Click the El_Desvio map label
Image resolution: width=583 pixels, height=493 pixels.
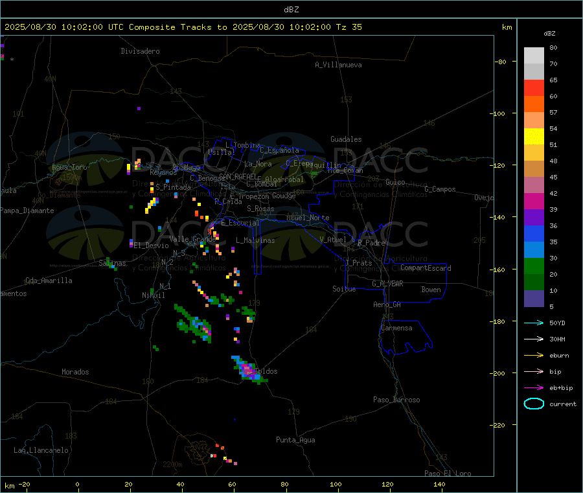[x=152, y=246]
